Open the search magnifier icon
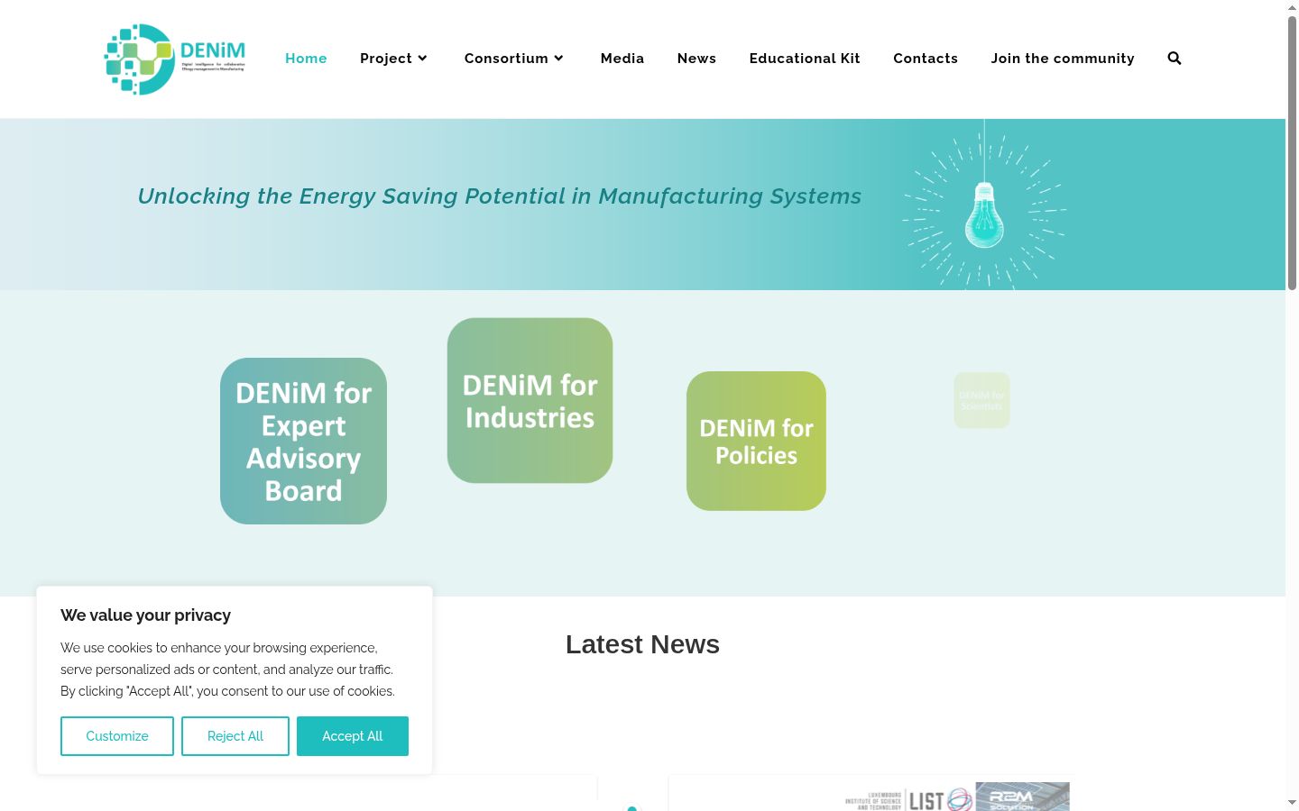Viewport: 1299px width, 811px height. [x=1175, y=58]
